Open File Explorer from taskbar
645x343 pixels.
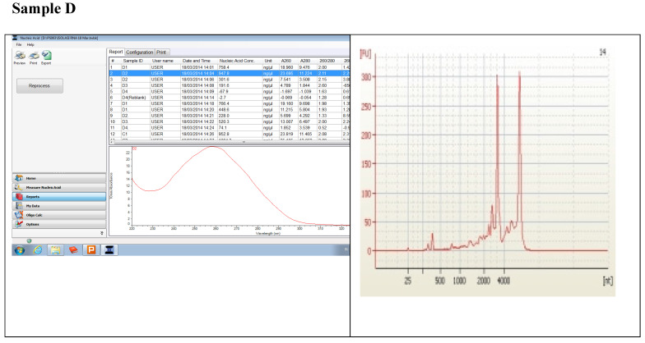[x=56, y=249]
